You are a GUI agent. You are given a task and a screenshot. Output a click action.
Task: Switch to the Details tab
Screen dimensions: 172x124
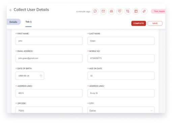click(13, 22)
